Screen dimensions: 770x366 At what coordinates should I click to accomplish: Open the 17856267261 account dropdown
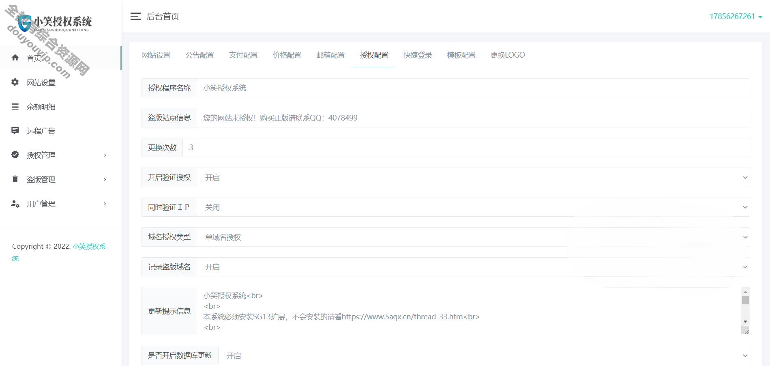pos(736,17)
